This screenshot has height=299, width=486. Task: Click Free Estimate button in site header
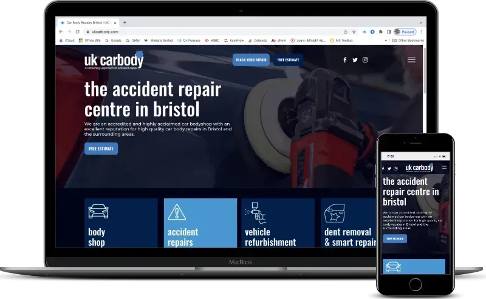(288, 59)
